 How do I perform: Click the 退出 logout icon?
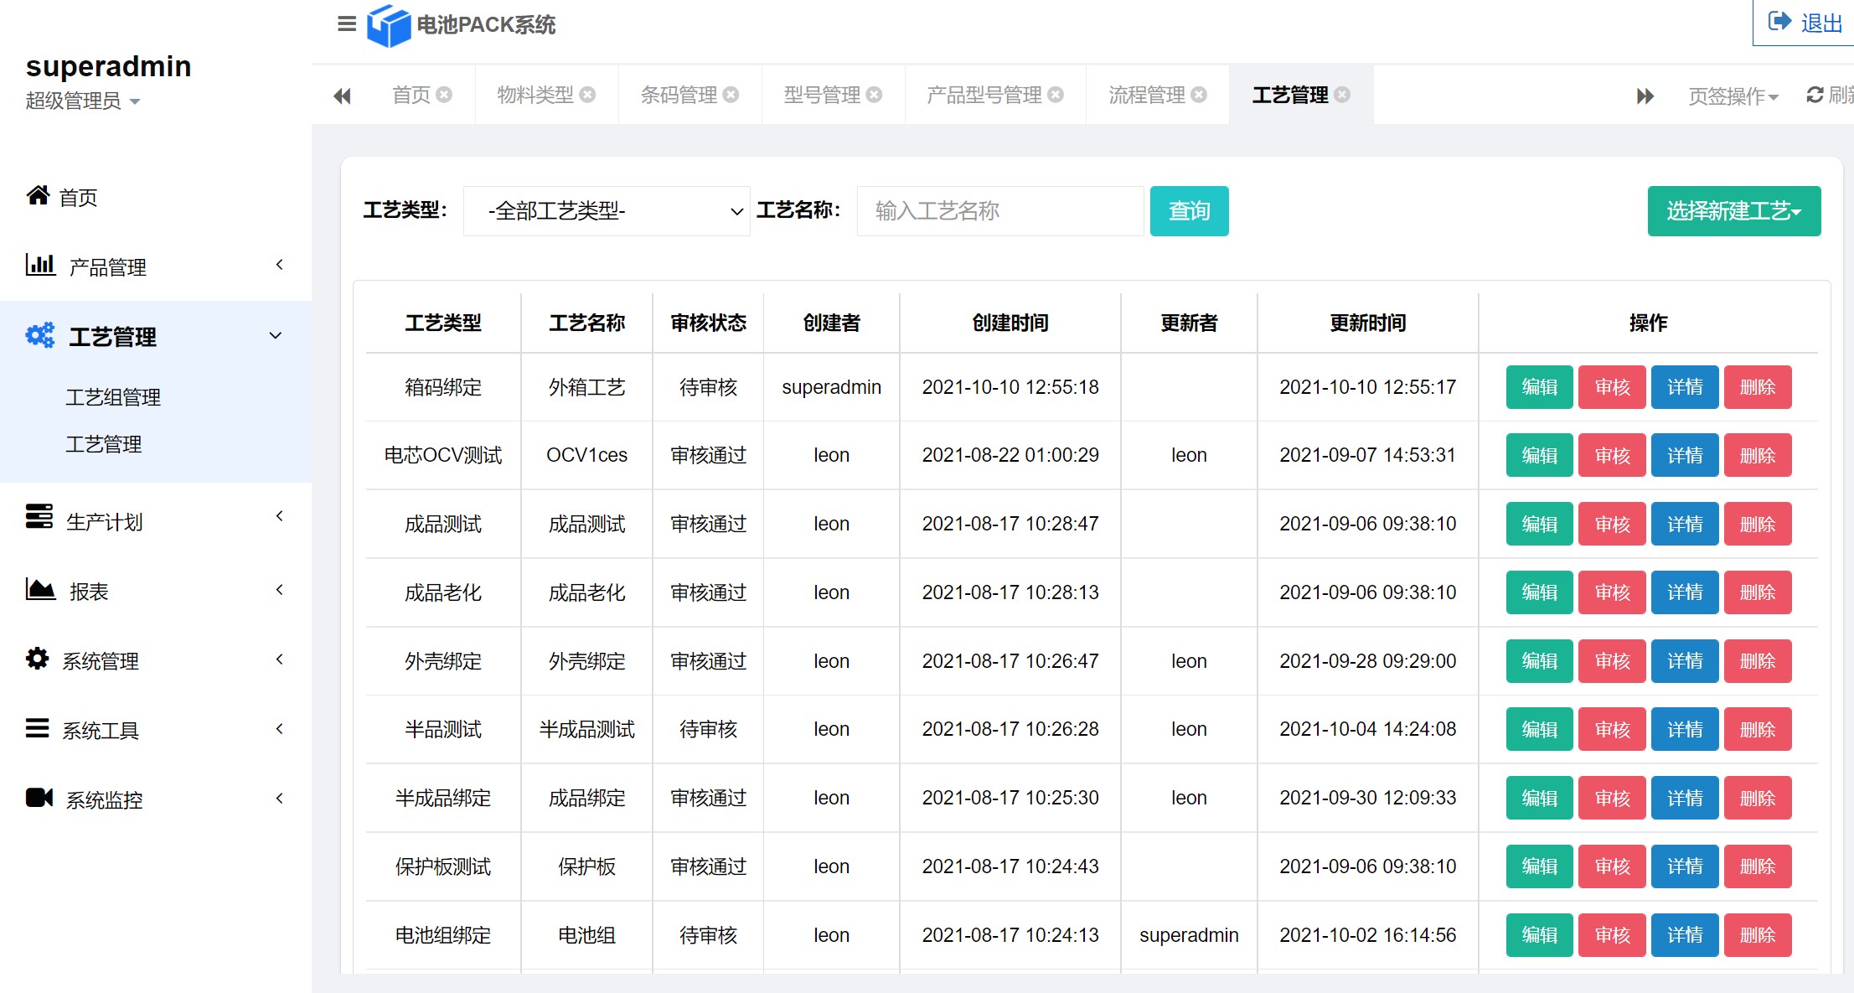(x=1779, y=22)
